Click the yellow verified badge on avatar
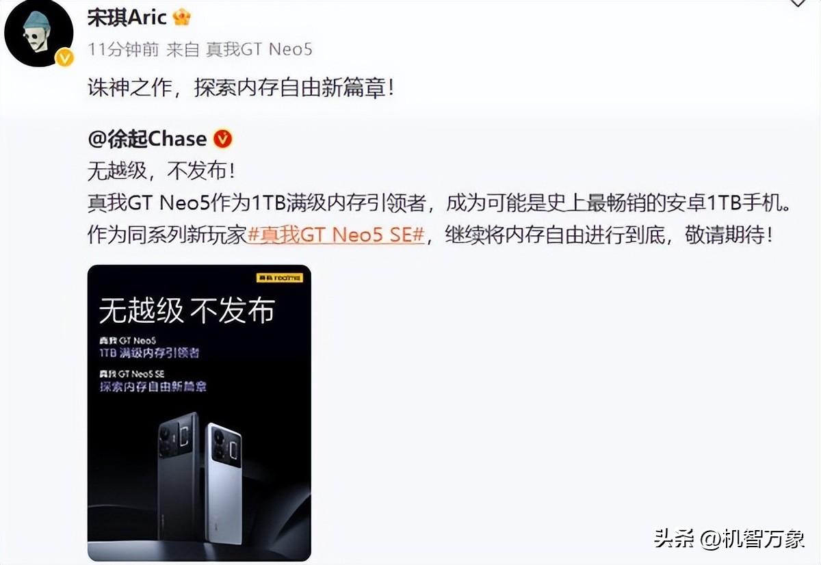The height and width of the screenshot is (565, 821). click(64, 58)
